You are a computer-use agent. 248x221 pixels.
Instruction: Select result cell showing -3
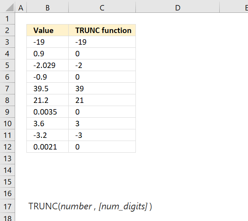[x=102, y=135]
